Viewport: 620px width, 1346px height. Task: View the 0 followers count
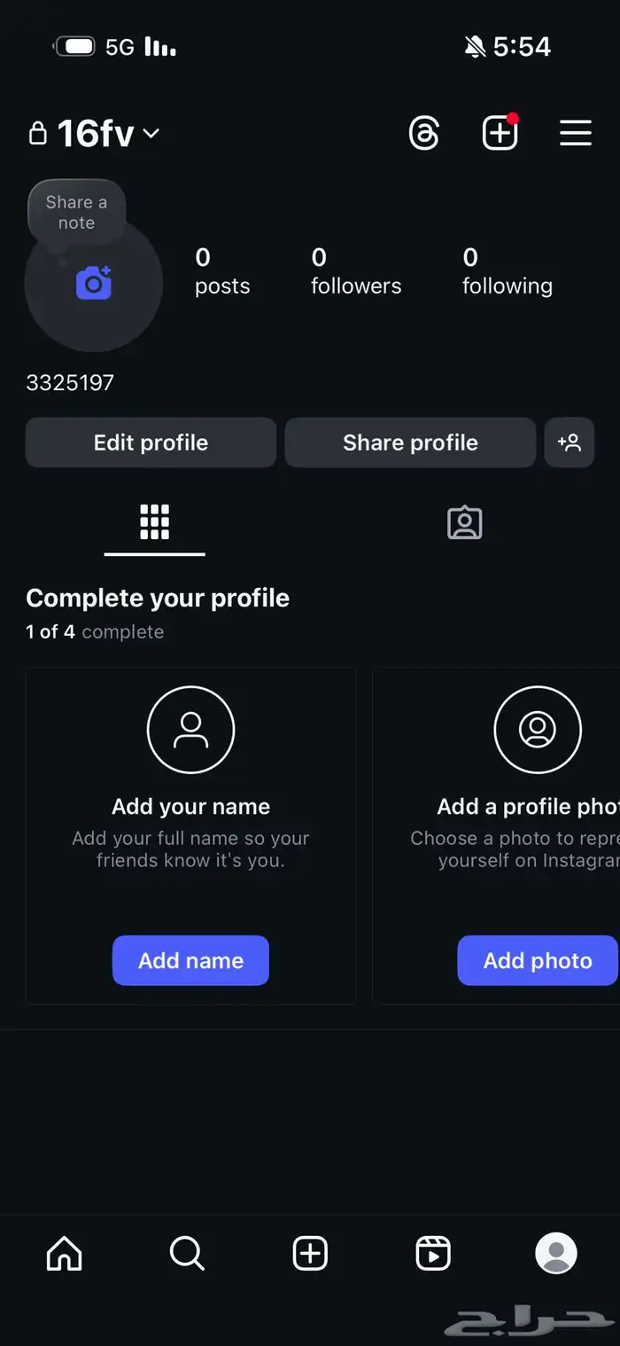[355, 271]
